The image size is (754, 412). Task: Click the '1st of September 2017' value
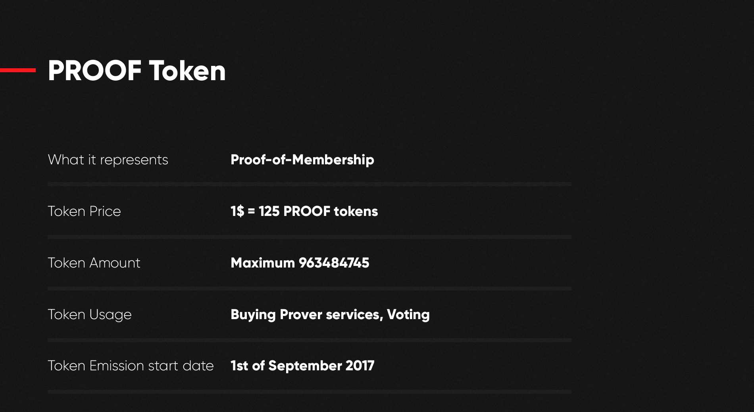pos(302,366)
